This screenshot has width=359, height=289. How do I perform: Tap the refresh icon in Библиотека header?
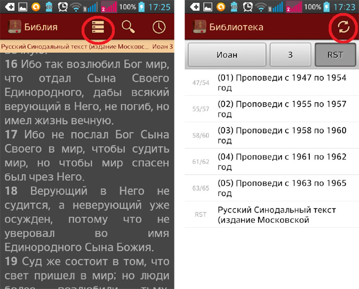tap(343, 27)
